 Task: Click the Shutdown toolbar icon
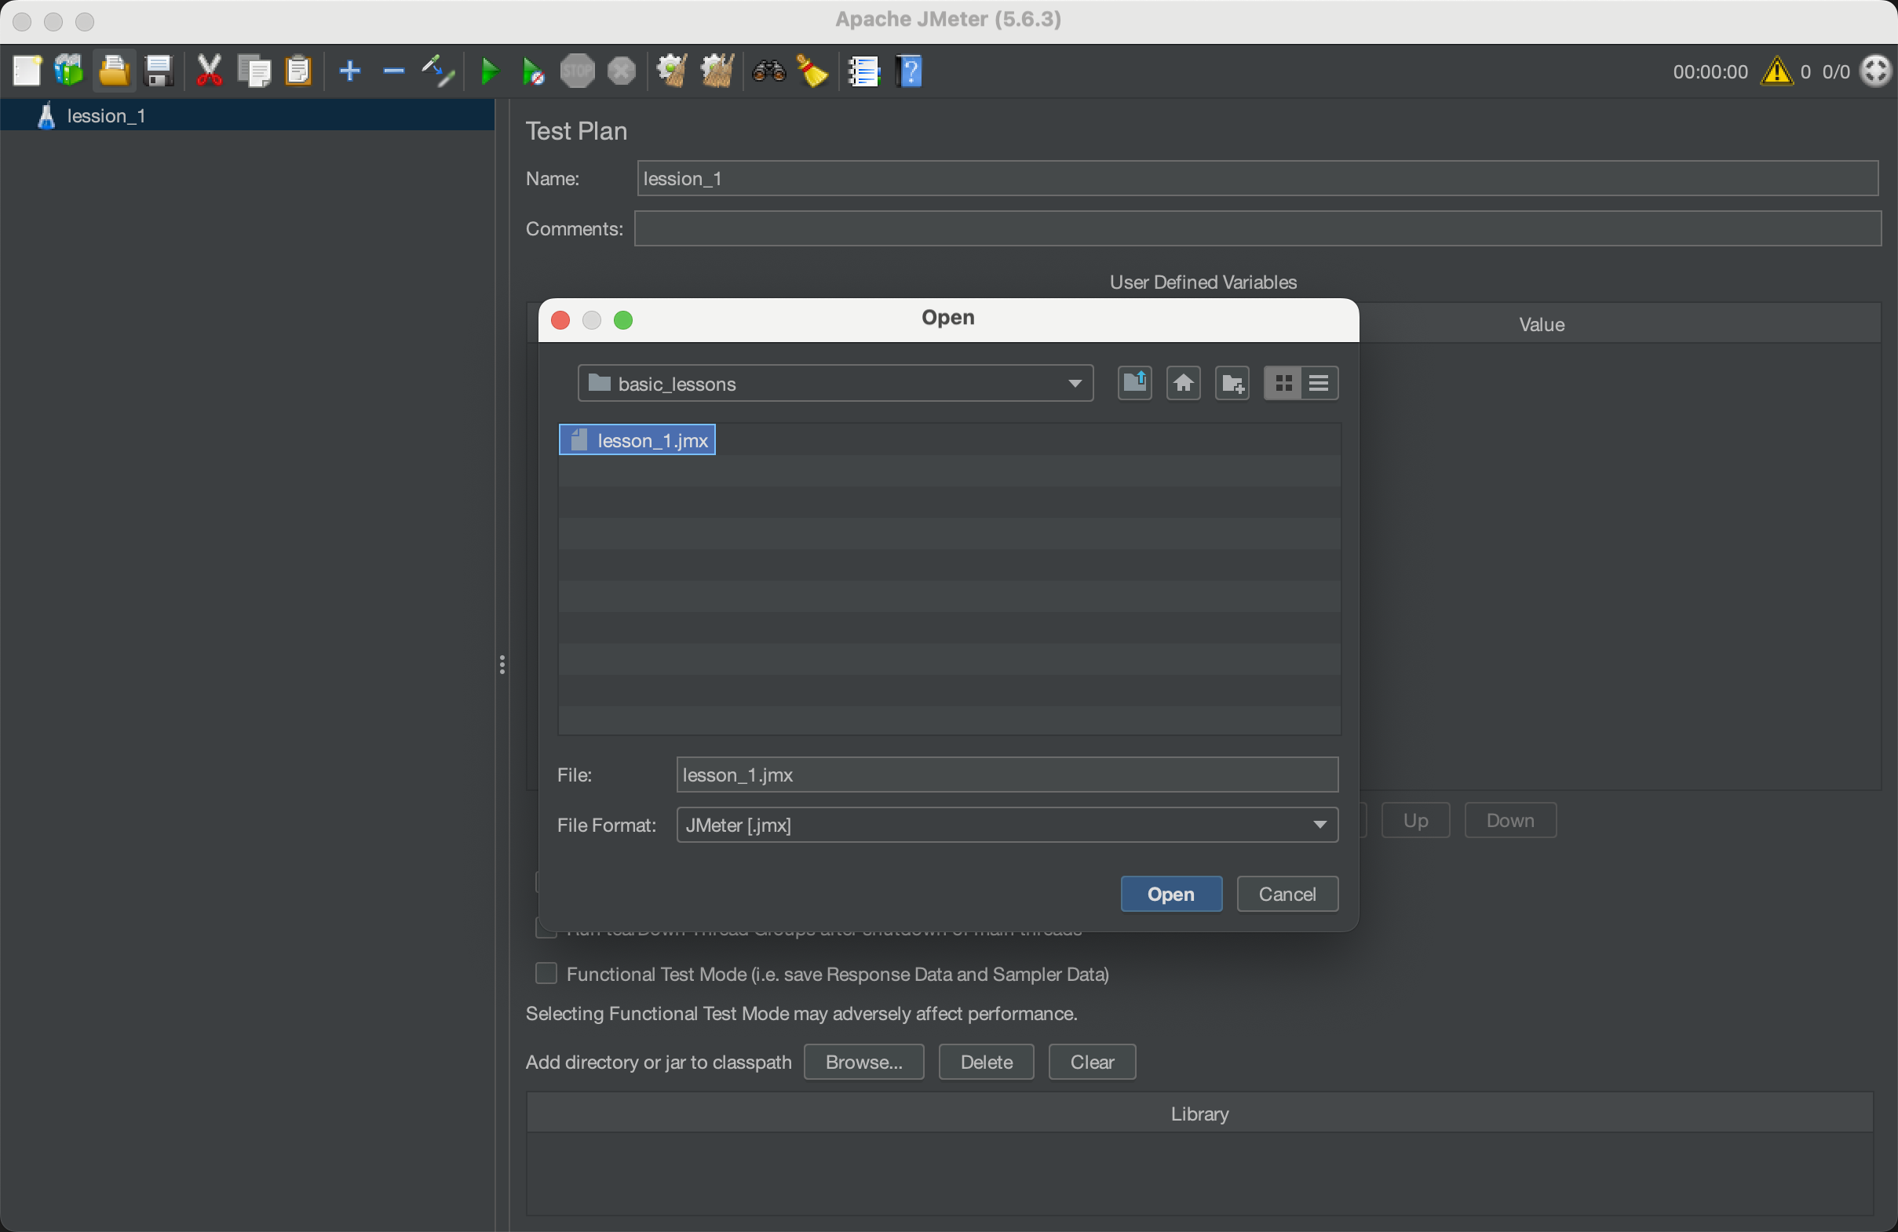click(x=621, y=71)
